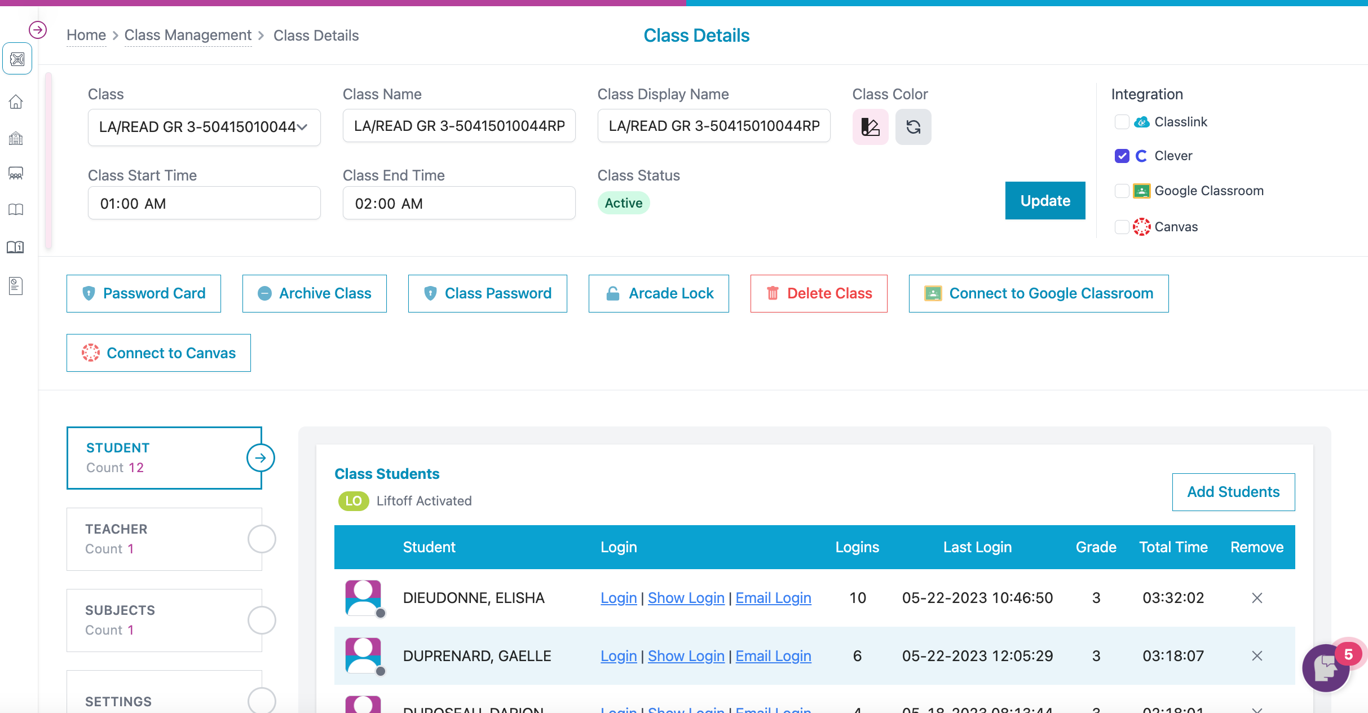1368x713 pixels.
Task: Navigate to Home breadcrumb
Action: [x=86, y=36]
